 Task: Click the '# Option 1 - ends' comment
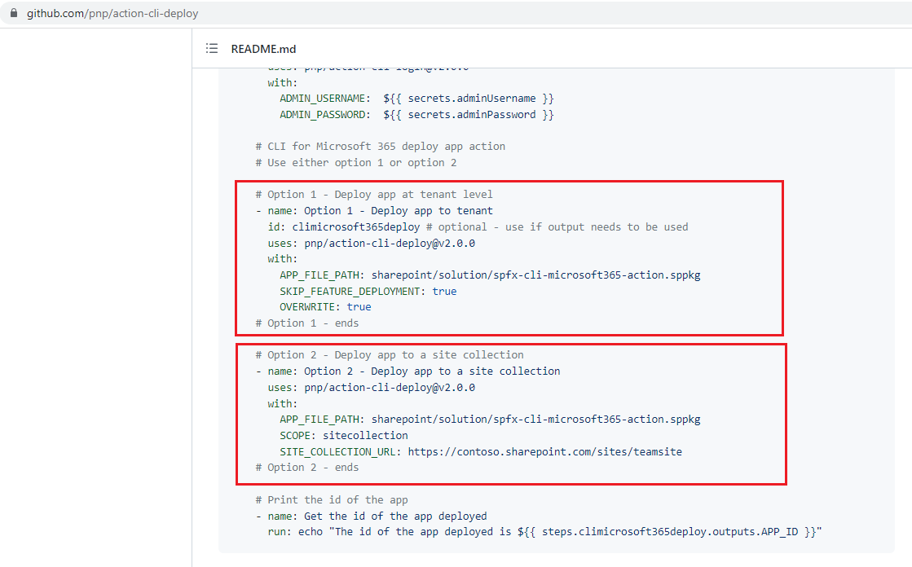pyautogui.click(x=306, y=323)
